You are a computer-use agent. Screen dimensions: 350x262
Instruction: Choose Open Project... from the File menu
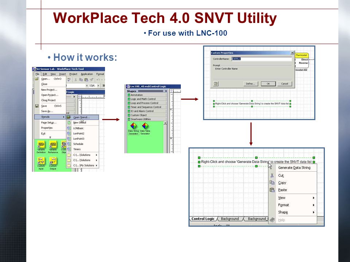pyautogui.click(x=50, y=95)
